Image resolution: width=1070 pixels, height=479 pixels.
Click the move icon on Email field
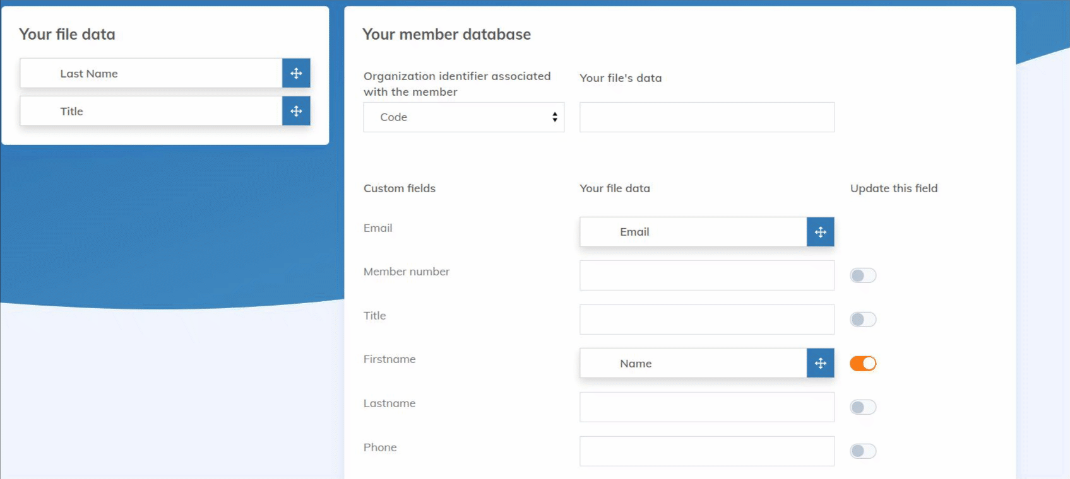point(820,232)
